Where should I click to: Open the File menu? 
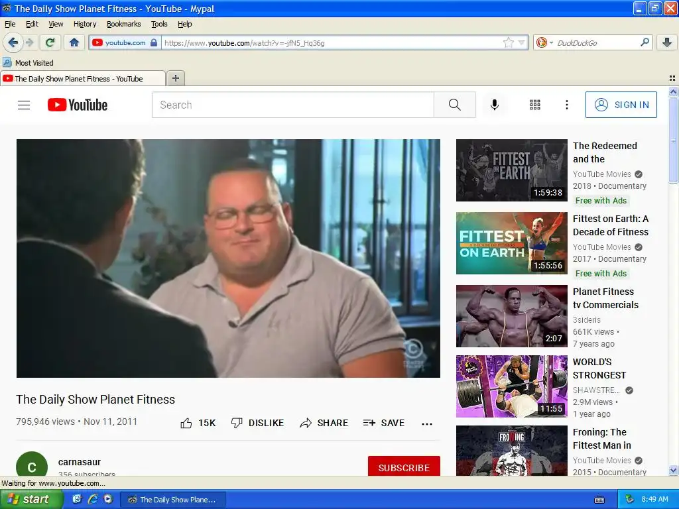pos(10,24)
